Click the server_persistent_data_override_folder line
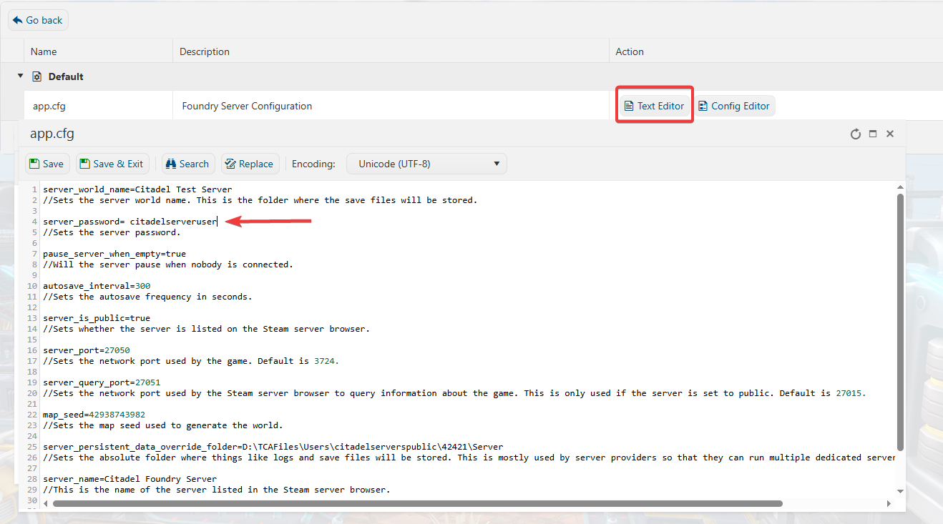 pos(273,447)
